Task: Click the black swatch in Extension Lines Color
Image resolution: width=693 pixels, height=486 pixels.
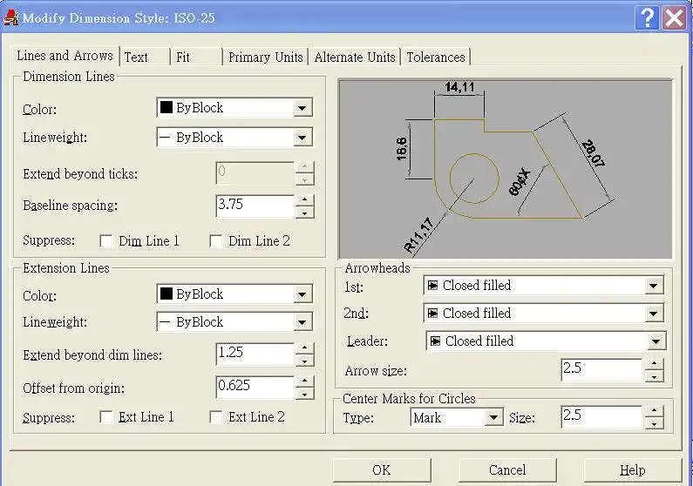Action: point(166,294)
